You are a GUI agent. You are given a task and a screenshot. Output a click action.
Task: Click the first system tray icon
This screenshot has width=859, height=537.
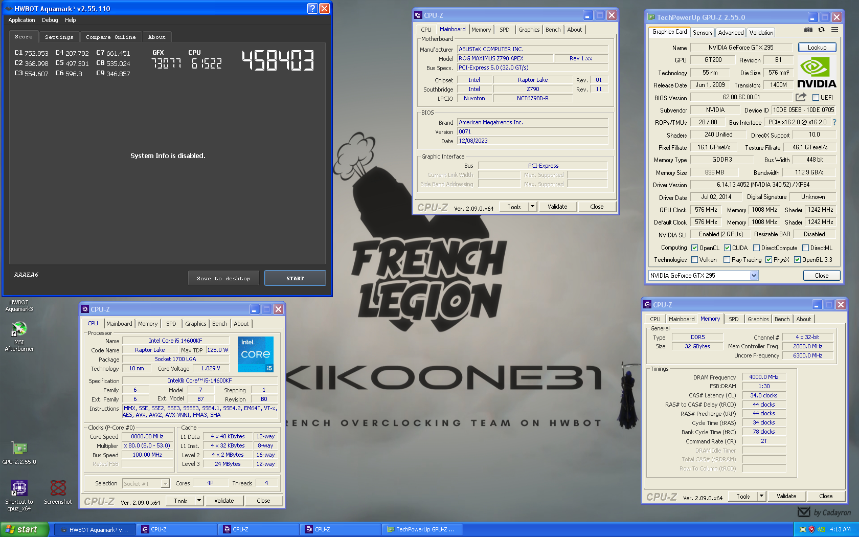(803, 529)
